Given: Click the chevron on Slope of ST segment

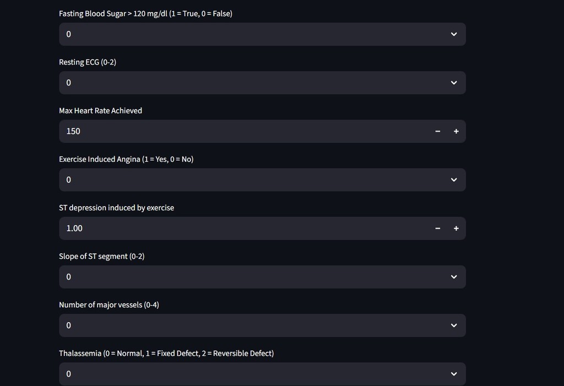Looking at the screenshot, I should tap(454, 277).
